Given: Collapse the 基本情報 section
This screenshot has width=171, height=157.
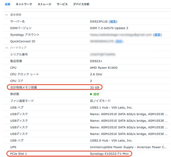Looking at the screenshot, I should 6,15.
